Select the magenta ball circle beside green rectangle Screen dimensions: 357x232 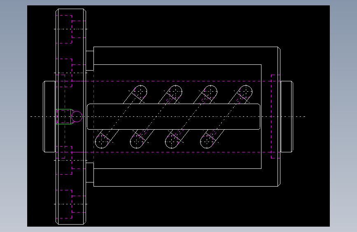click(77, 117)
